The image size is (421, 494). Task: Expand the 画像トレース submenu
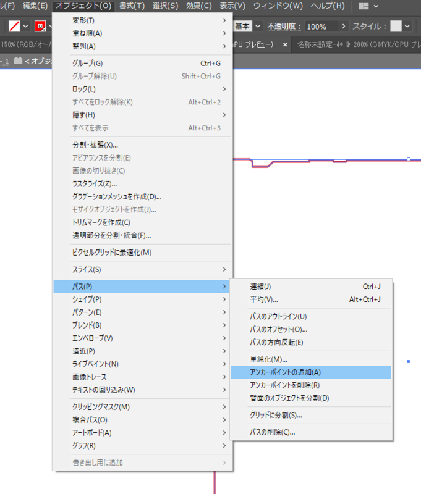click(143, 377)
